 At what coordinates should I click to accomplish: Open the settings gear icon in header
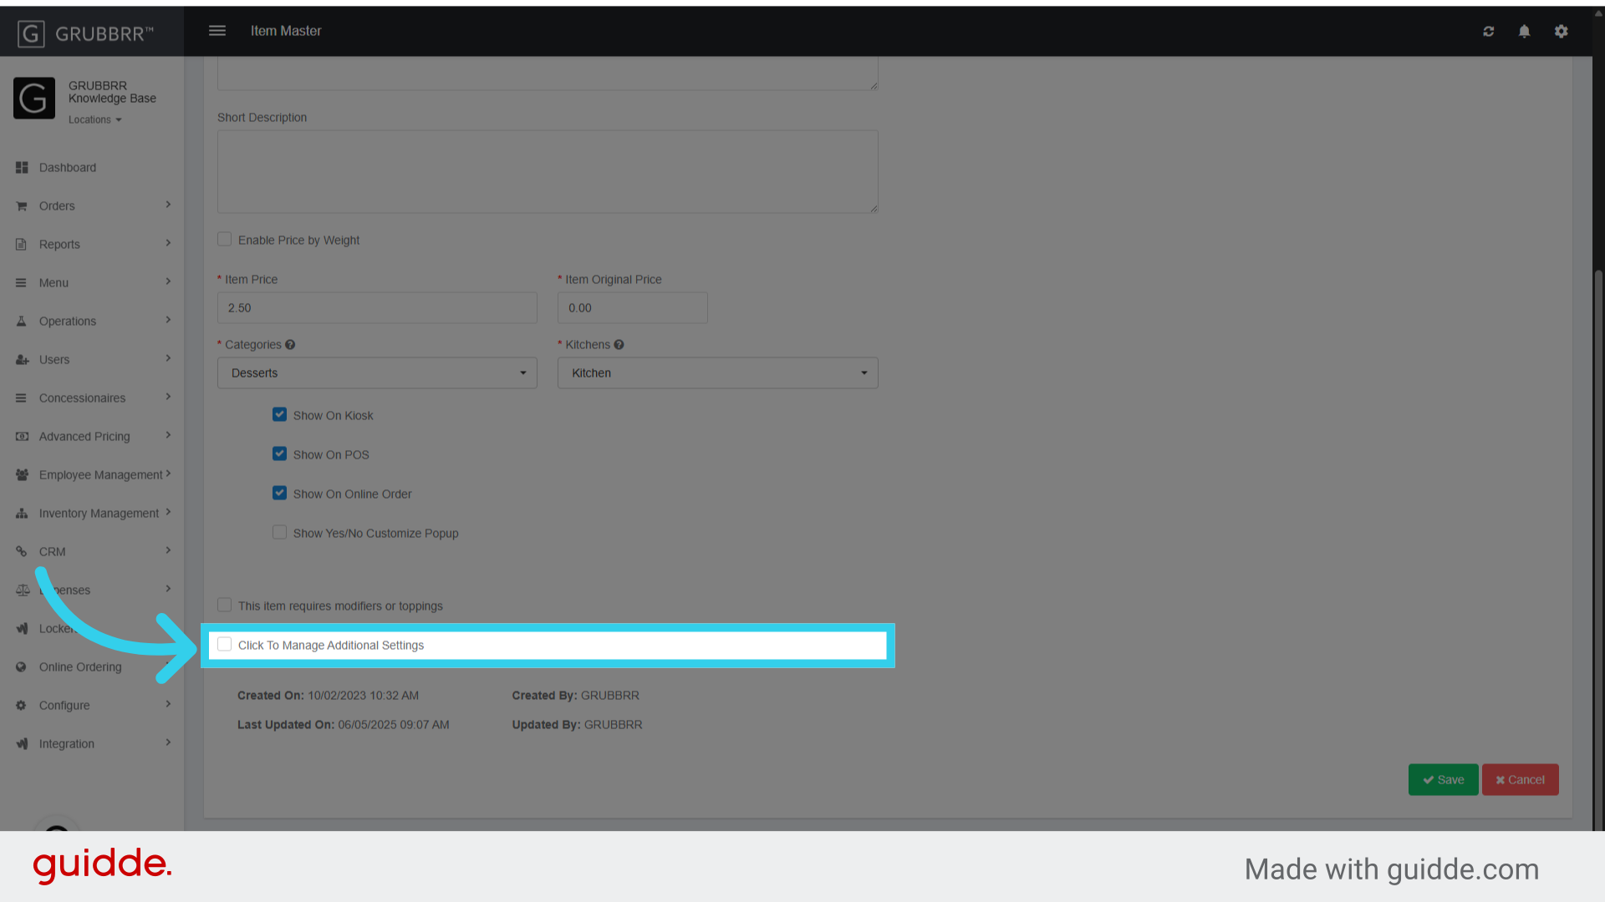pyautogui.click(x=1562, y=31)
